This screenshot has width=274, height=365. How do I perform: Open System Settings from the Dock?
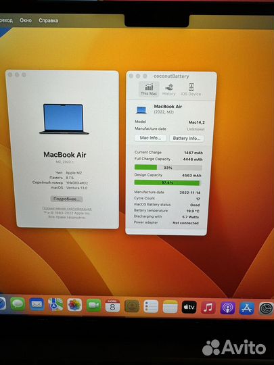(266, 309)
